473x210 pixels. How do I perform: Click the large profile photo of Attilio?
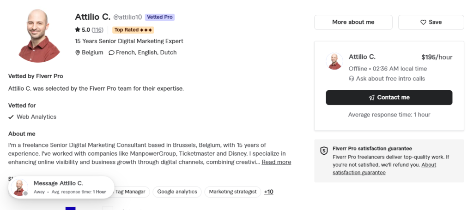(39, 35)
